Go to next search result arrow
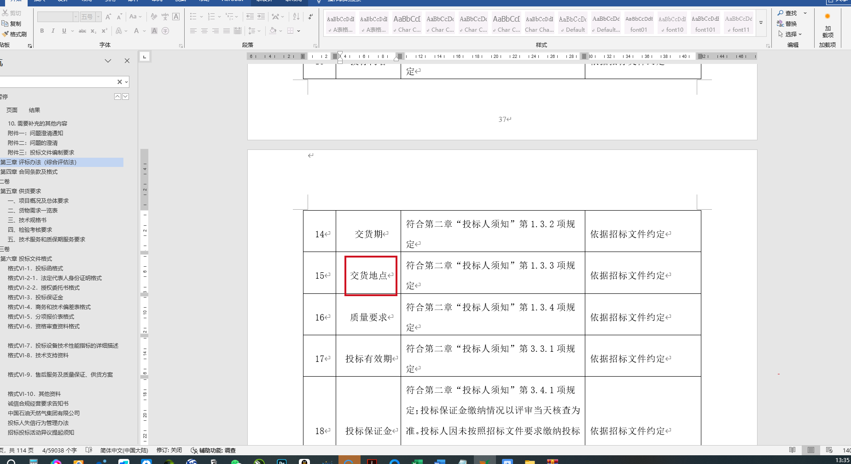This screenshot has height=464, width=851. pos(125,97)
